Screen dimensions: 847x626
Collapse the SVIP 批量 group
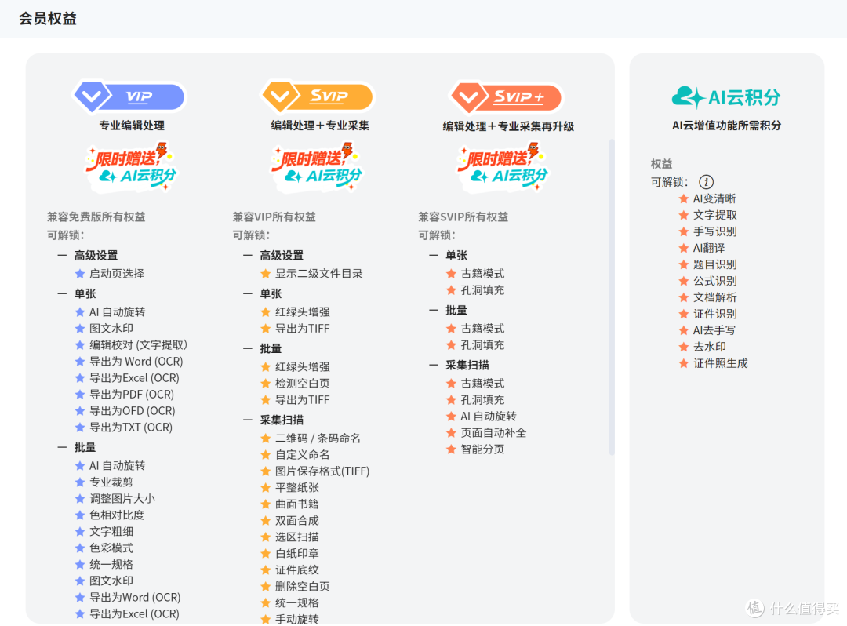[248, 348]
